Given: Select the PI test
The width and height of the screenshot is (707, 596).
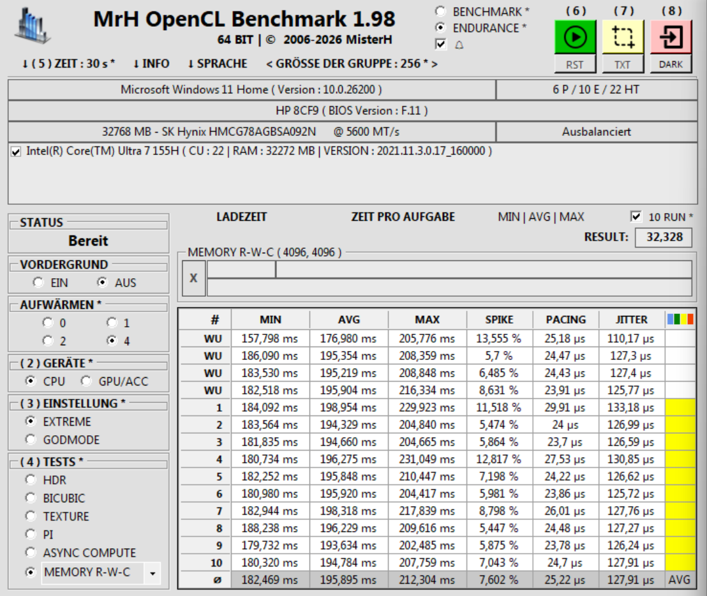Looking at the screenshot, I should point(30,534).
